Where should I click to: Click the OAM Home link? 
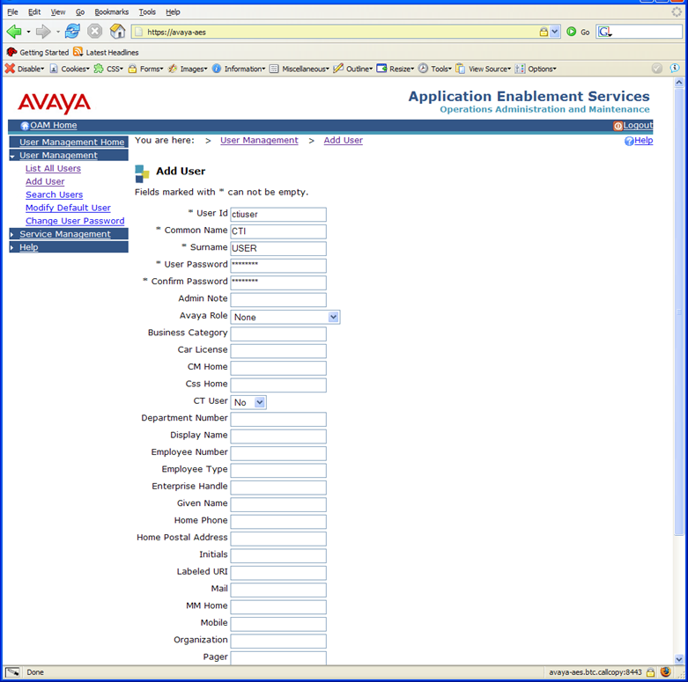pos(53,125)
